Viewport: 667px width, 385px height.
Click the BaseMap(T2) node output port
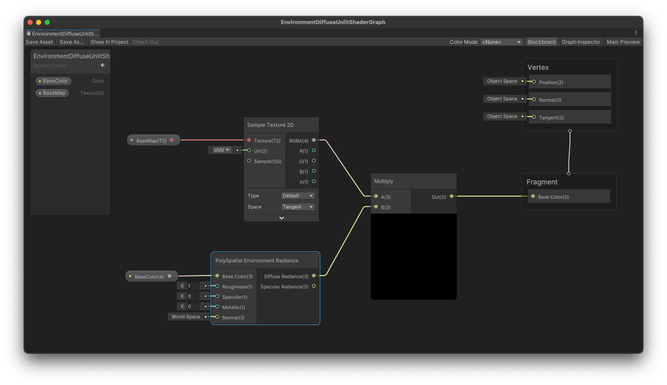point(172,140)
